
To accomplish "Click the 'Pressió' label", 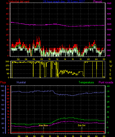I will (x=98, y=2).
